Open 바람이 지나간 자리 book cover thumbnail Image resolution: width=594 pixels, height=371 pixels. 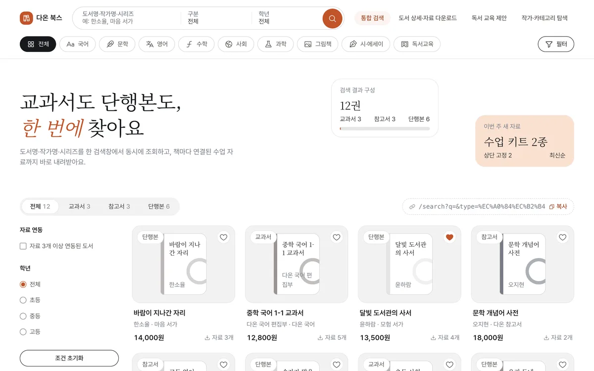coord(184,264)
